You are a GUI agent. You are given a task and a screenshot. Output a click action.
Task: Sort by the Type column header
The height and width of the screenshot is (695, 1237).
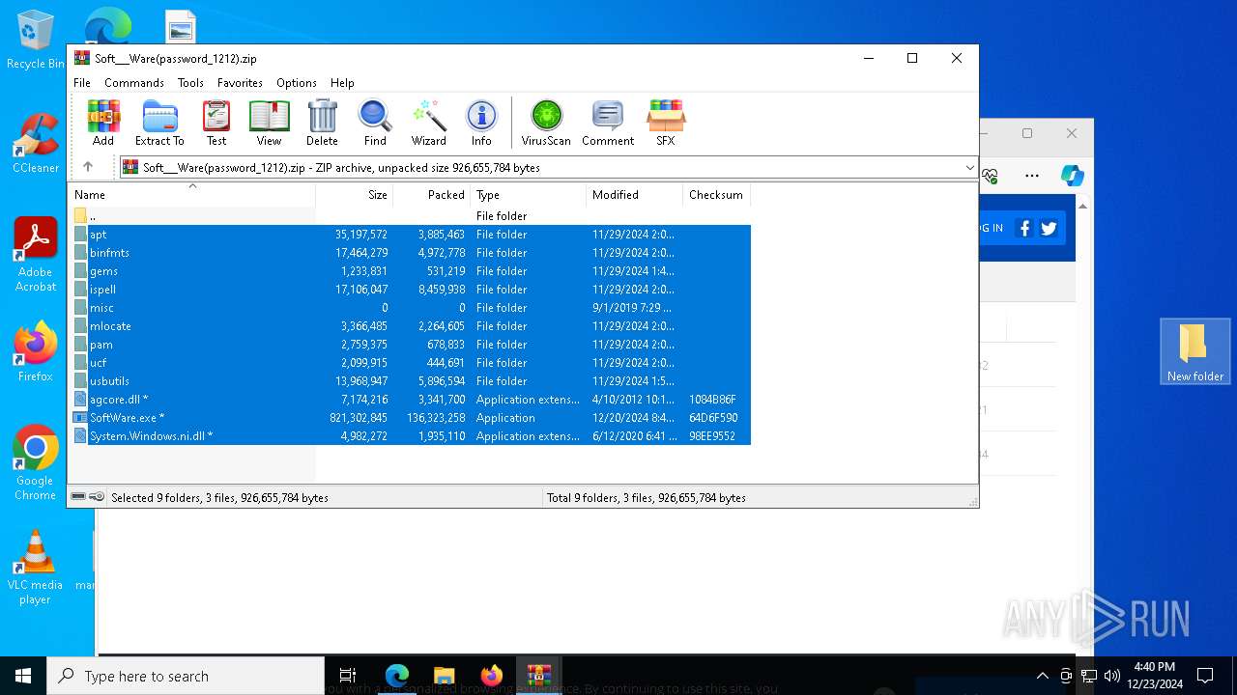pyautogui.click(x=528, y=195)
